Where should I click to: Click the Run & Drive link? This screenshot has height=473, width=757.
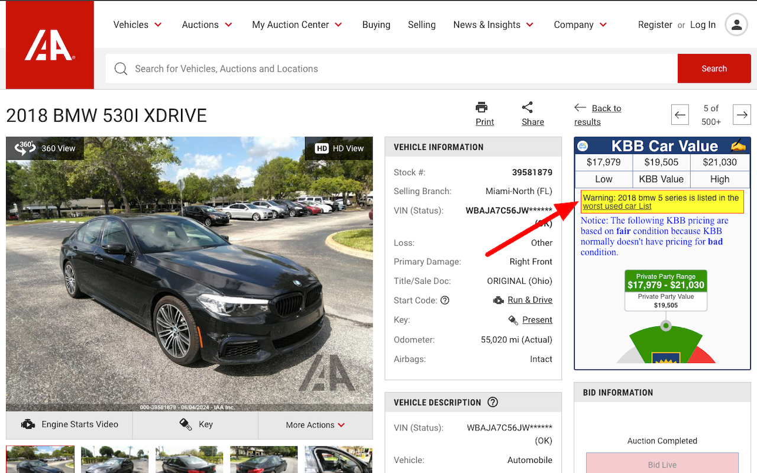click(x=530, y=300)
